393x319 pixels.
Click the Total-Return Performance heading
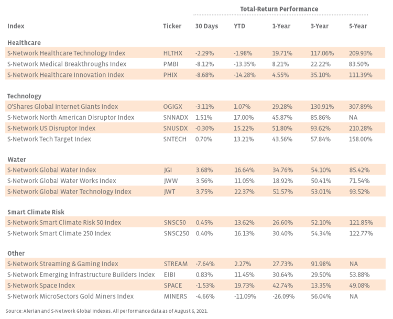click(x=279, y=9)
